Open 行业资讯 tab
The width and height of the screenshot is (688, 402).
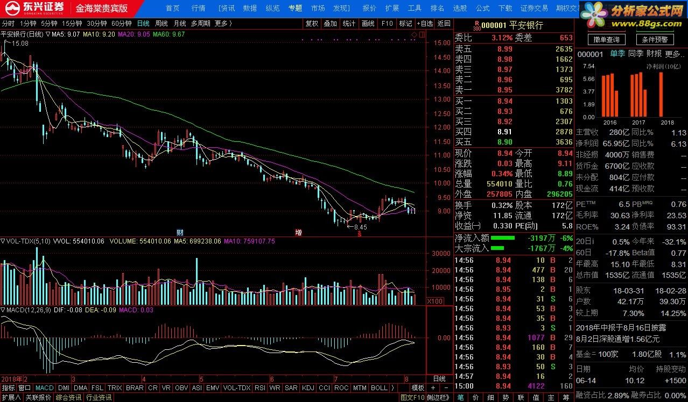tap(99, 398)
